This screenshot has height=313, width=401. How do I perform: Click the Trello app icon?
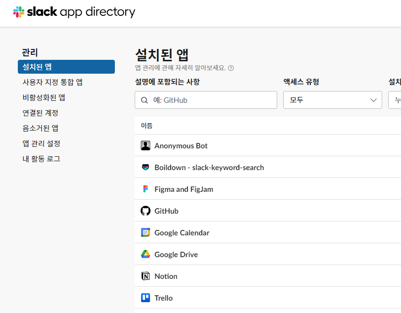click(146, 298)
